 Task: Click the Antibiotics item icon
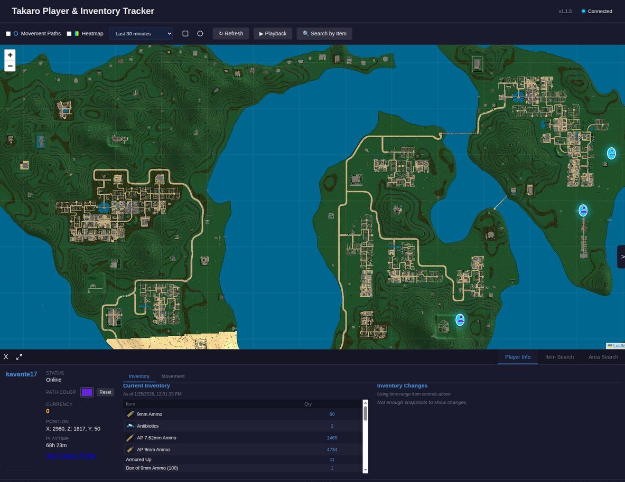130,426
